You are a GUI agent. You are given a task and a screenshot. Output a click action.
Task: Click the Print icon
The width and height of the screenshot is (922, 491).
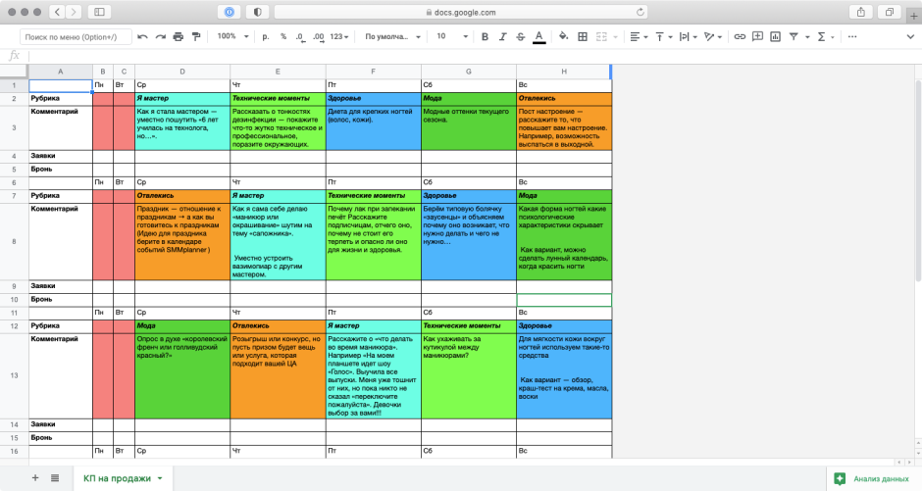(x=178, y=36)
